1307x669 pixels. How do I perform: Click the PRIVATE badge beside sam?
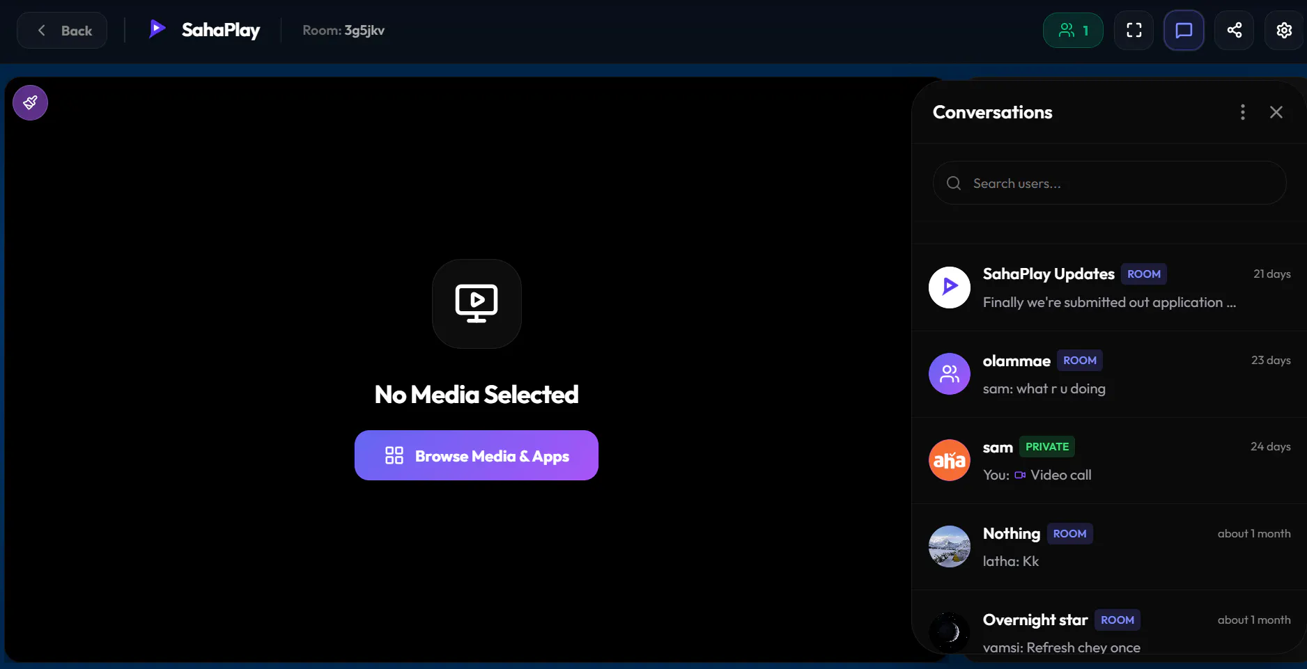(1047, 447)
